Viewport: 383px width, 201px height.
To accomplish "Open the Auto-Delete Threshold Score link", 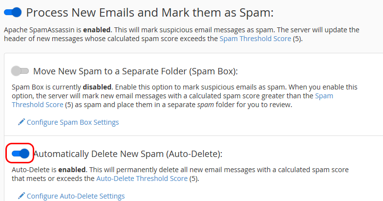I will [x=142, y=179].
